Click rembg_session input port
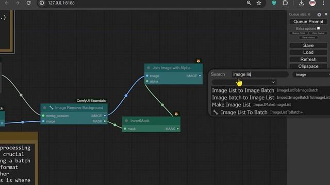Viewport: 330px width, 185px height. (43, 116)
